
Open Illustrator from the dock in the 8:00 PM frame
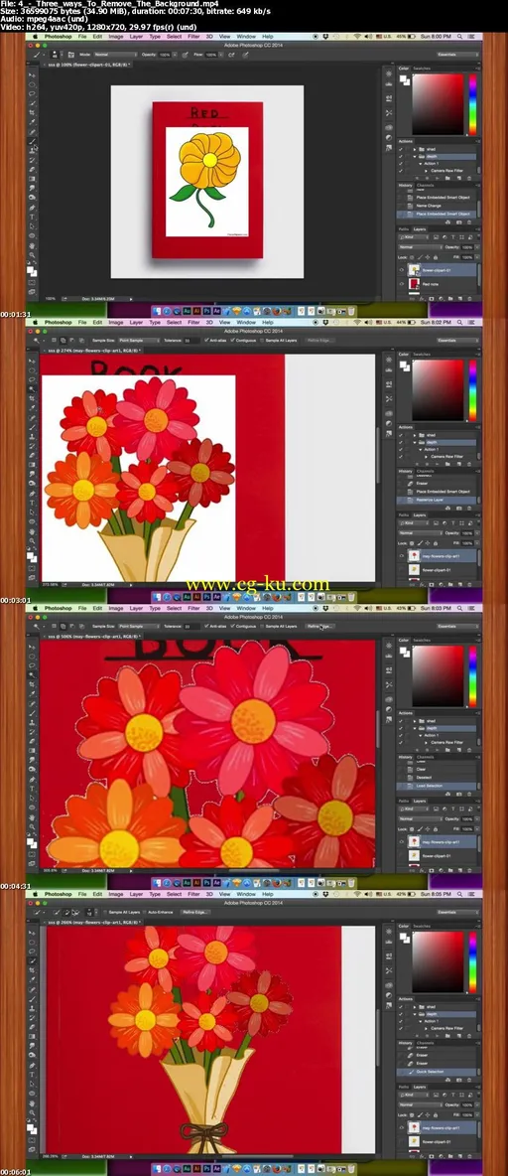pos(196,311)
